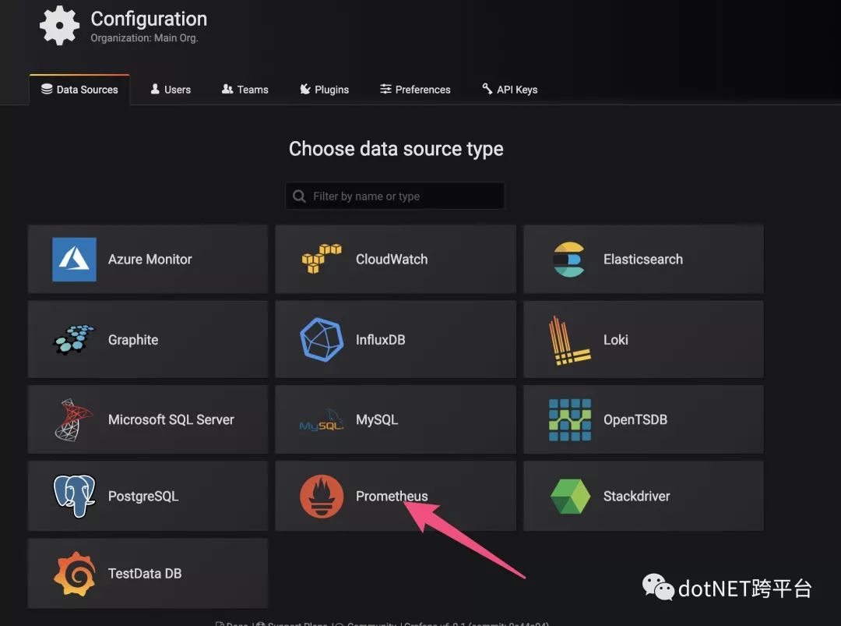Click the OpenTSDB grid icon
This screenshot has width=841, height=626.
pos(569,420)
